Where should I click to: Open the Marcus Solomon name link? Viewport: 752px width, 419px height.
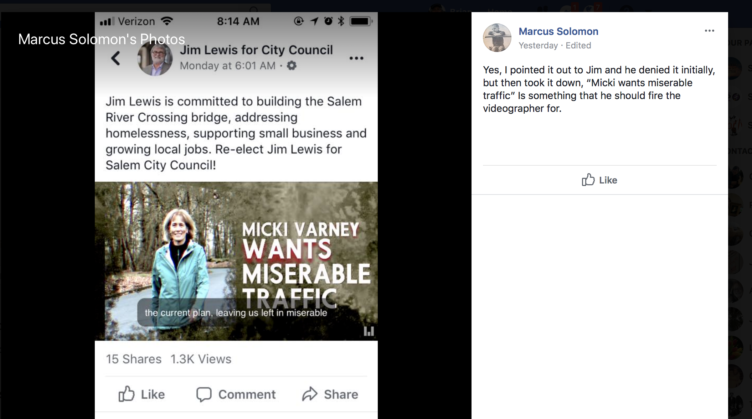[x=558, y=31]
